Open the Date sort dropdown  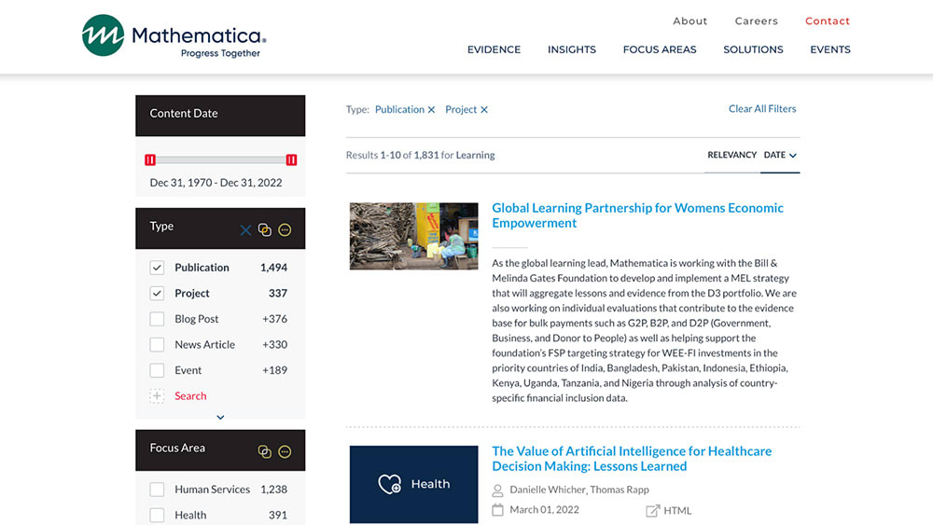point(781,156)
